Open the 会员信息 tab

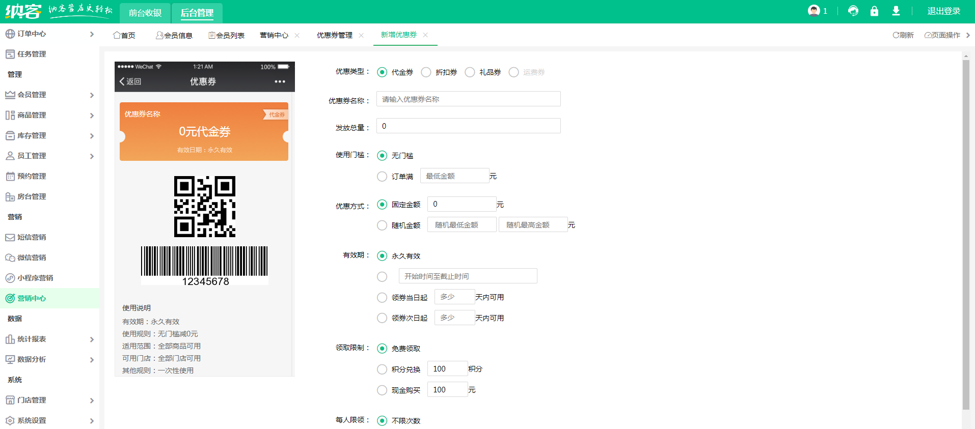pyautogui.click(x=174, y=35)
